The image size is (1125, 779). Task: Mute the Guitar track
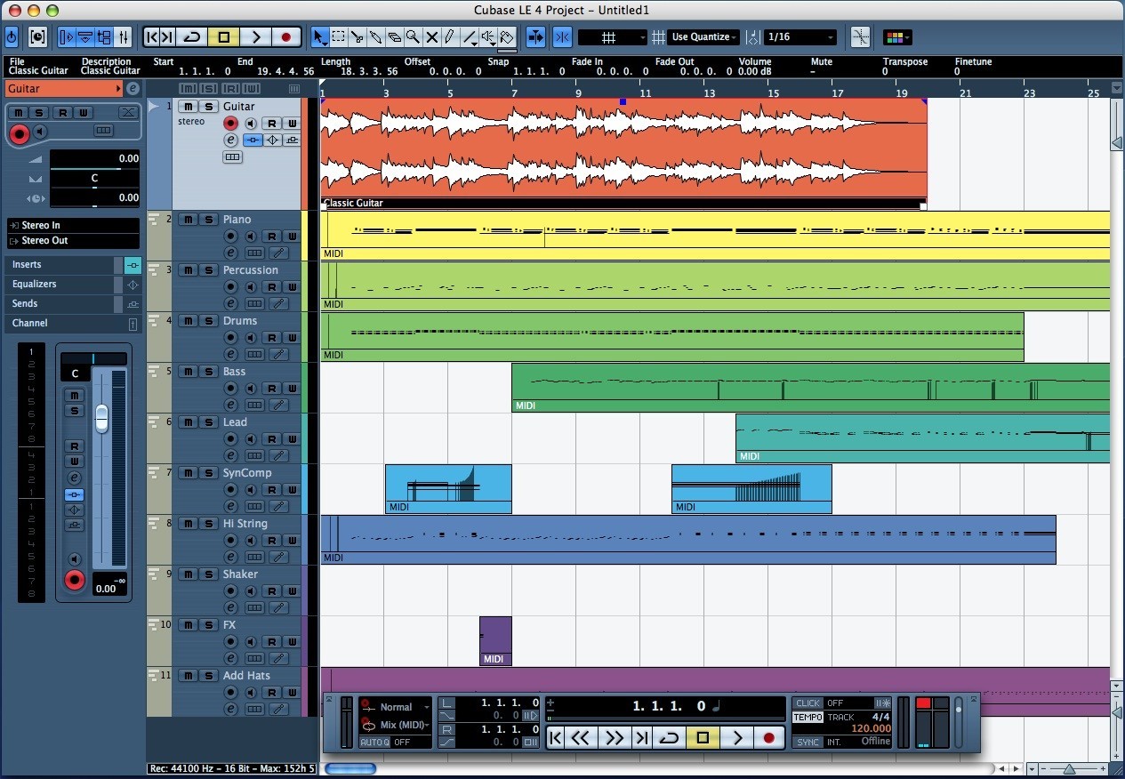tap(189, 107)
